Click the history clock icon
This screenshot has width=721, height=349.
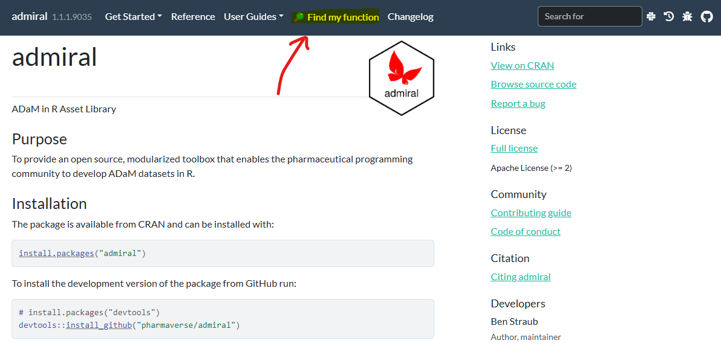[669, 17]
